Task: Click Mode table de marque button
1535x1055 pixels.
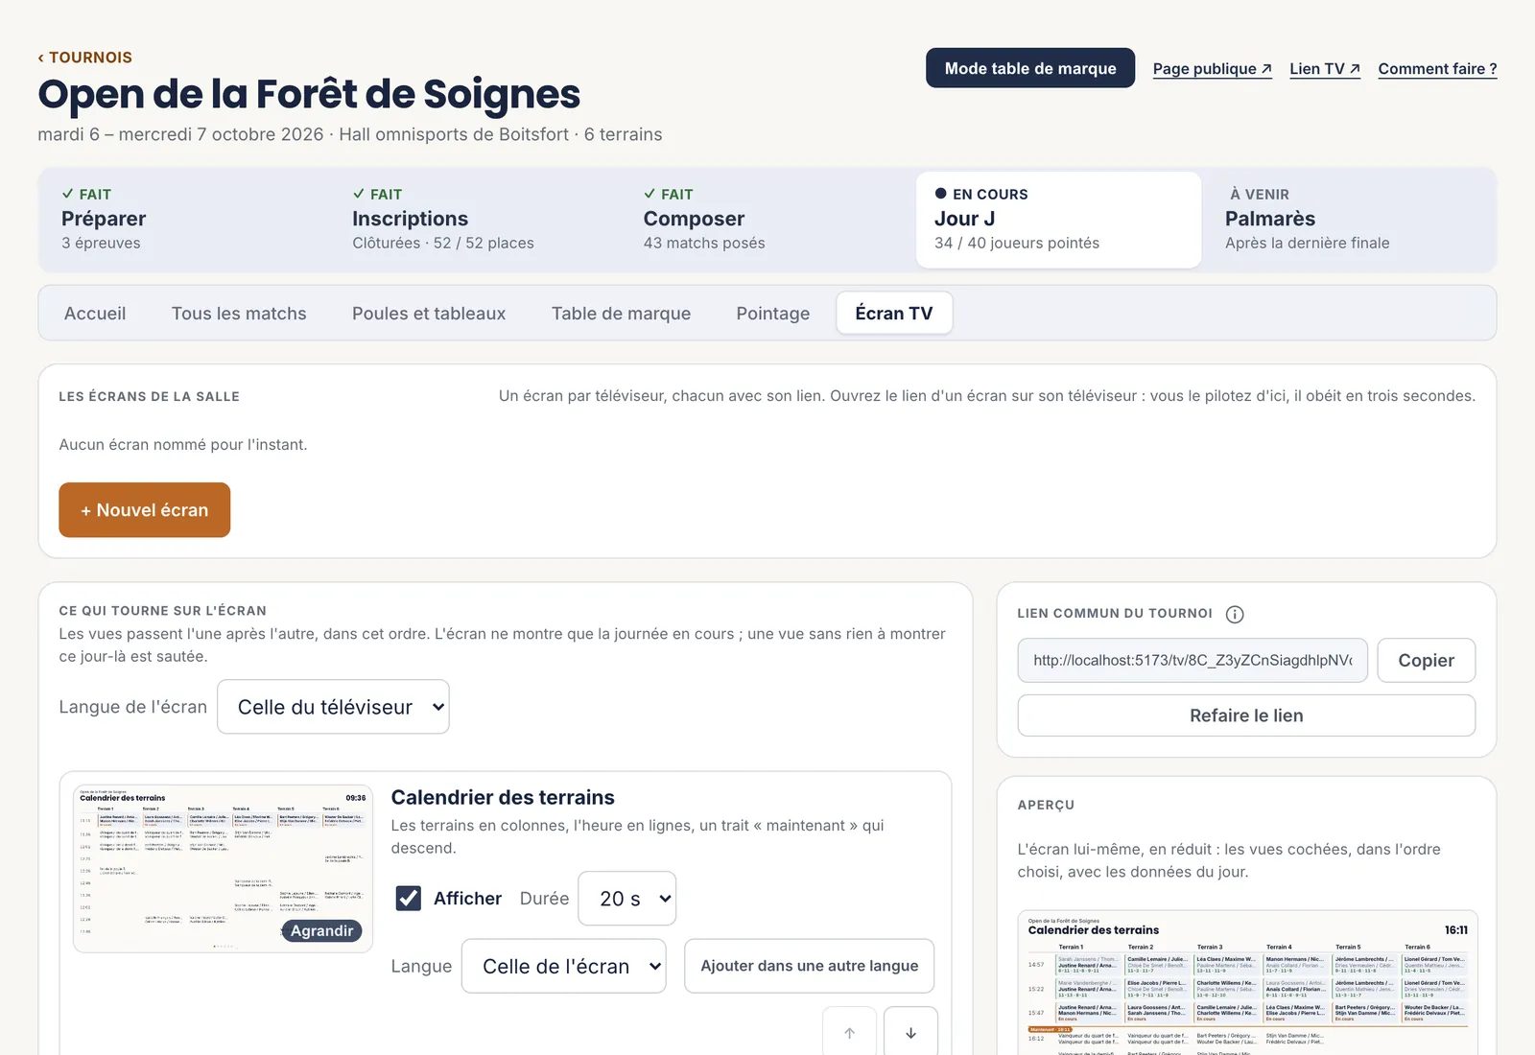Action: pos(1030,68)
